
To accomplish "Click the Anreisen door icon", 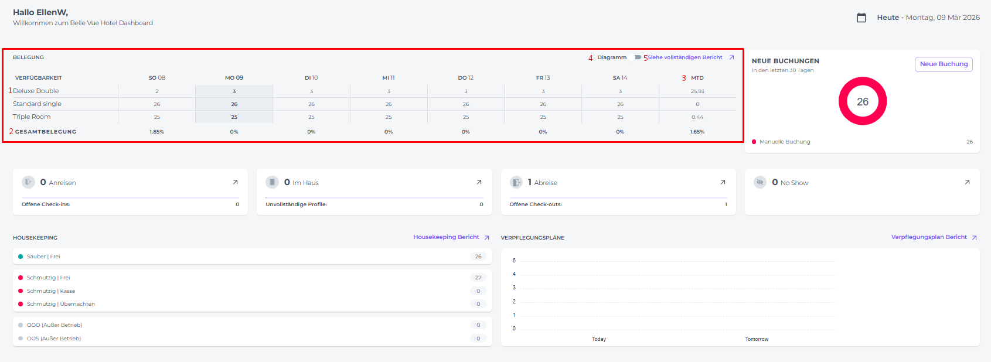I will point(28,182).
